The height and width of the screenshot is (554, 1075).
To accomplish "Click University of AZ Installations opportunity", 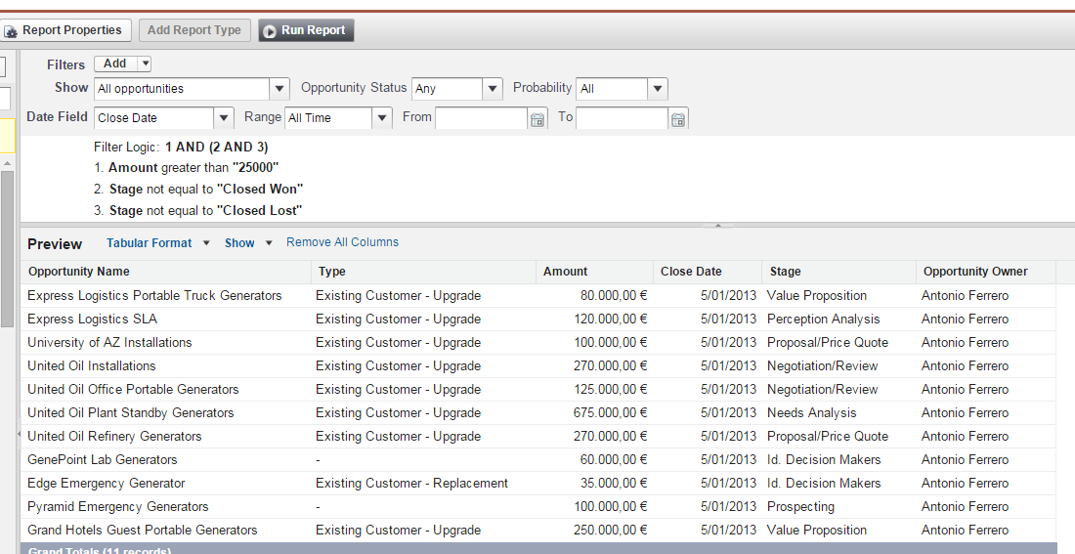I will point(109,342).
